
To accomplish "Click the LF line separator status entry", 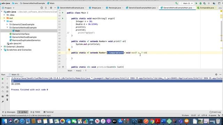I will pyautogui.click(x=199, y=115).
